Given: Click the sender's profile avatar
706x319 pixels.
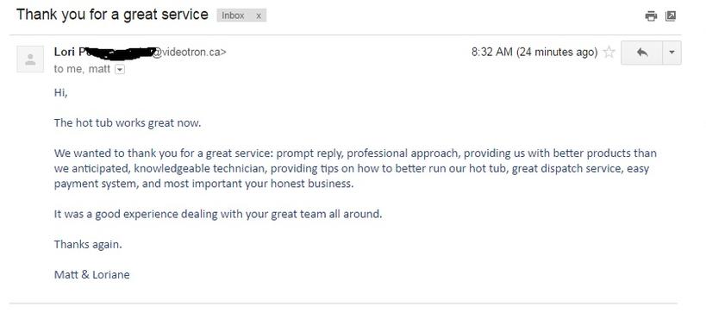Looking at the screenshot, I should click(30, 59).
